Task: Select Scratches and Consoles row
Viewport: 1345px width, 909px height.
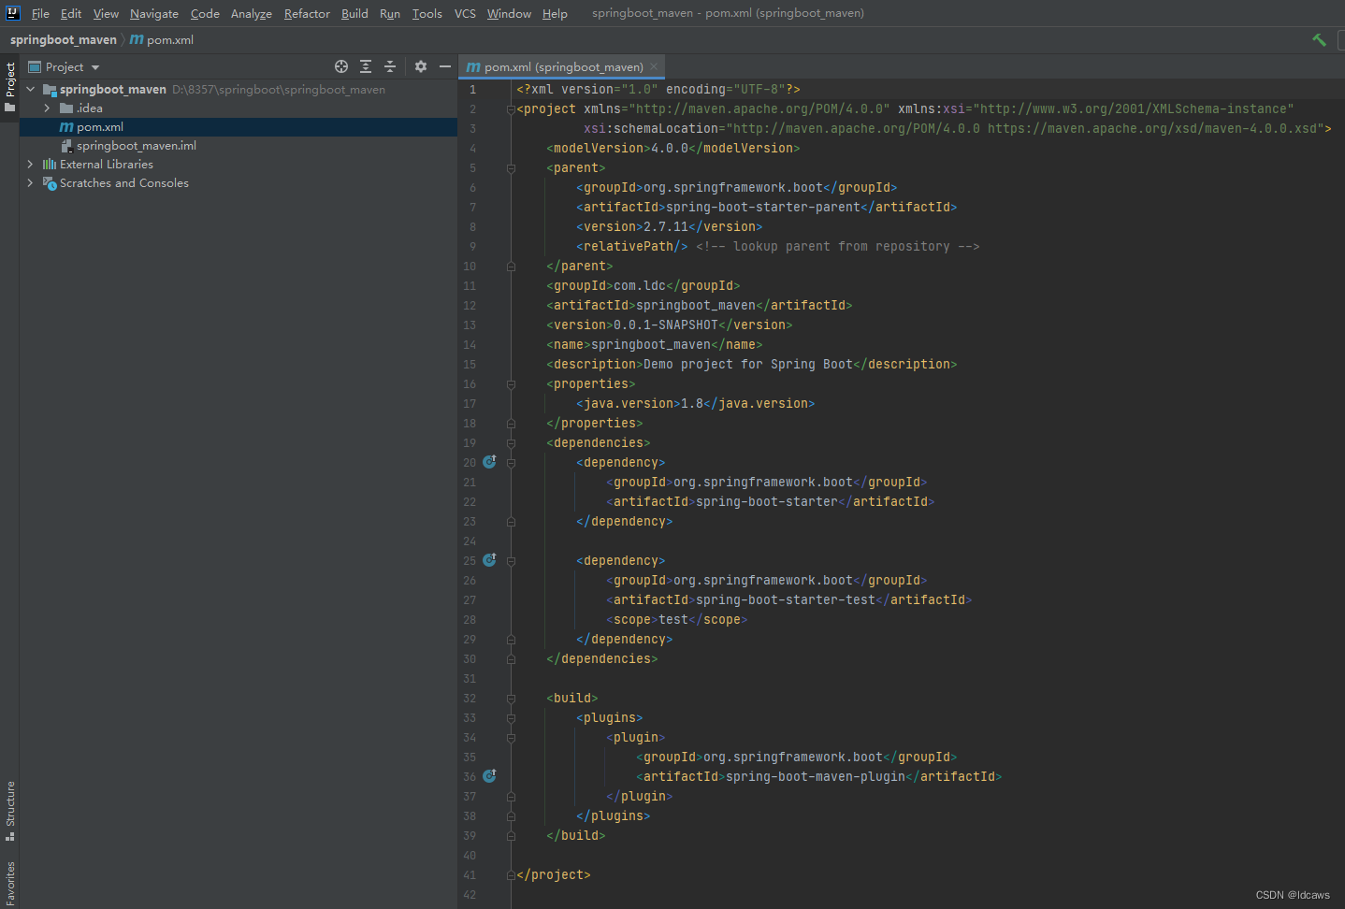Action: (239, 183)
